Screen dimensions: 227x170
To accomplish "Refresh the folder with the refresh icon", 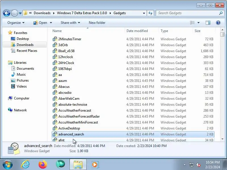I will pyautogui.click(x=150, y=13).
